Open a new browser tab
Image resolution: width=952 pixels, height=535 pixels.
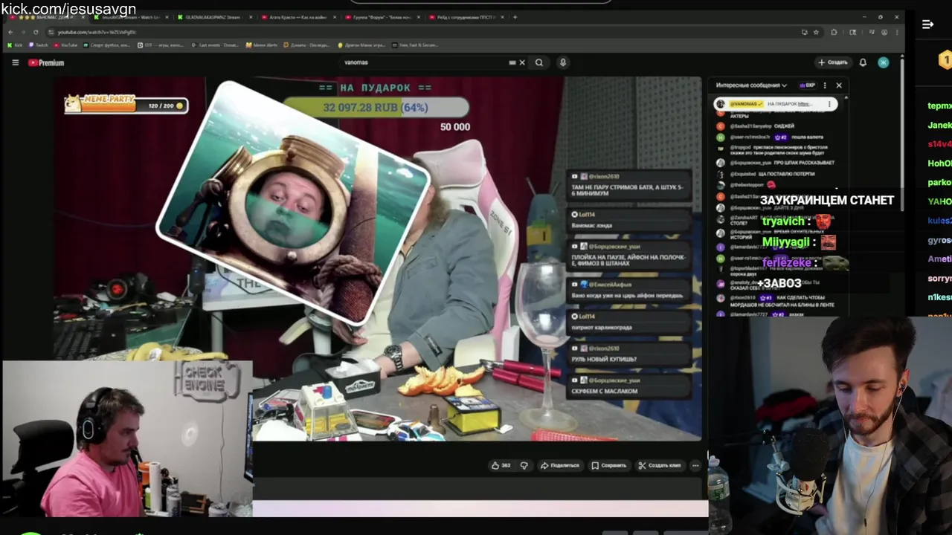[x=515, y=17]
